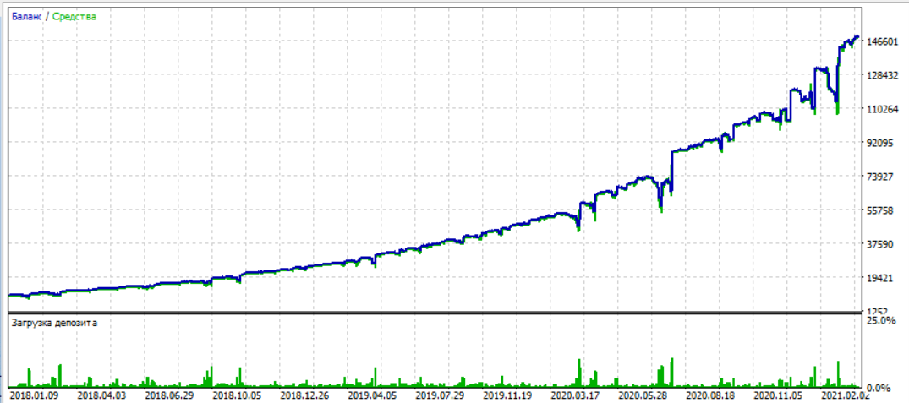The height and width of the screenshot is (403, 909).
Task: Click the 2018.06.29 date label
Action: (169, 396)
